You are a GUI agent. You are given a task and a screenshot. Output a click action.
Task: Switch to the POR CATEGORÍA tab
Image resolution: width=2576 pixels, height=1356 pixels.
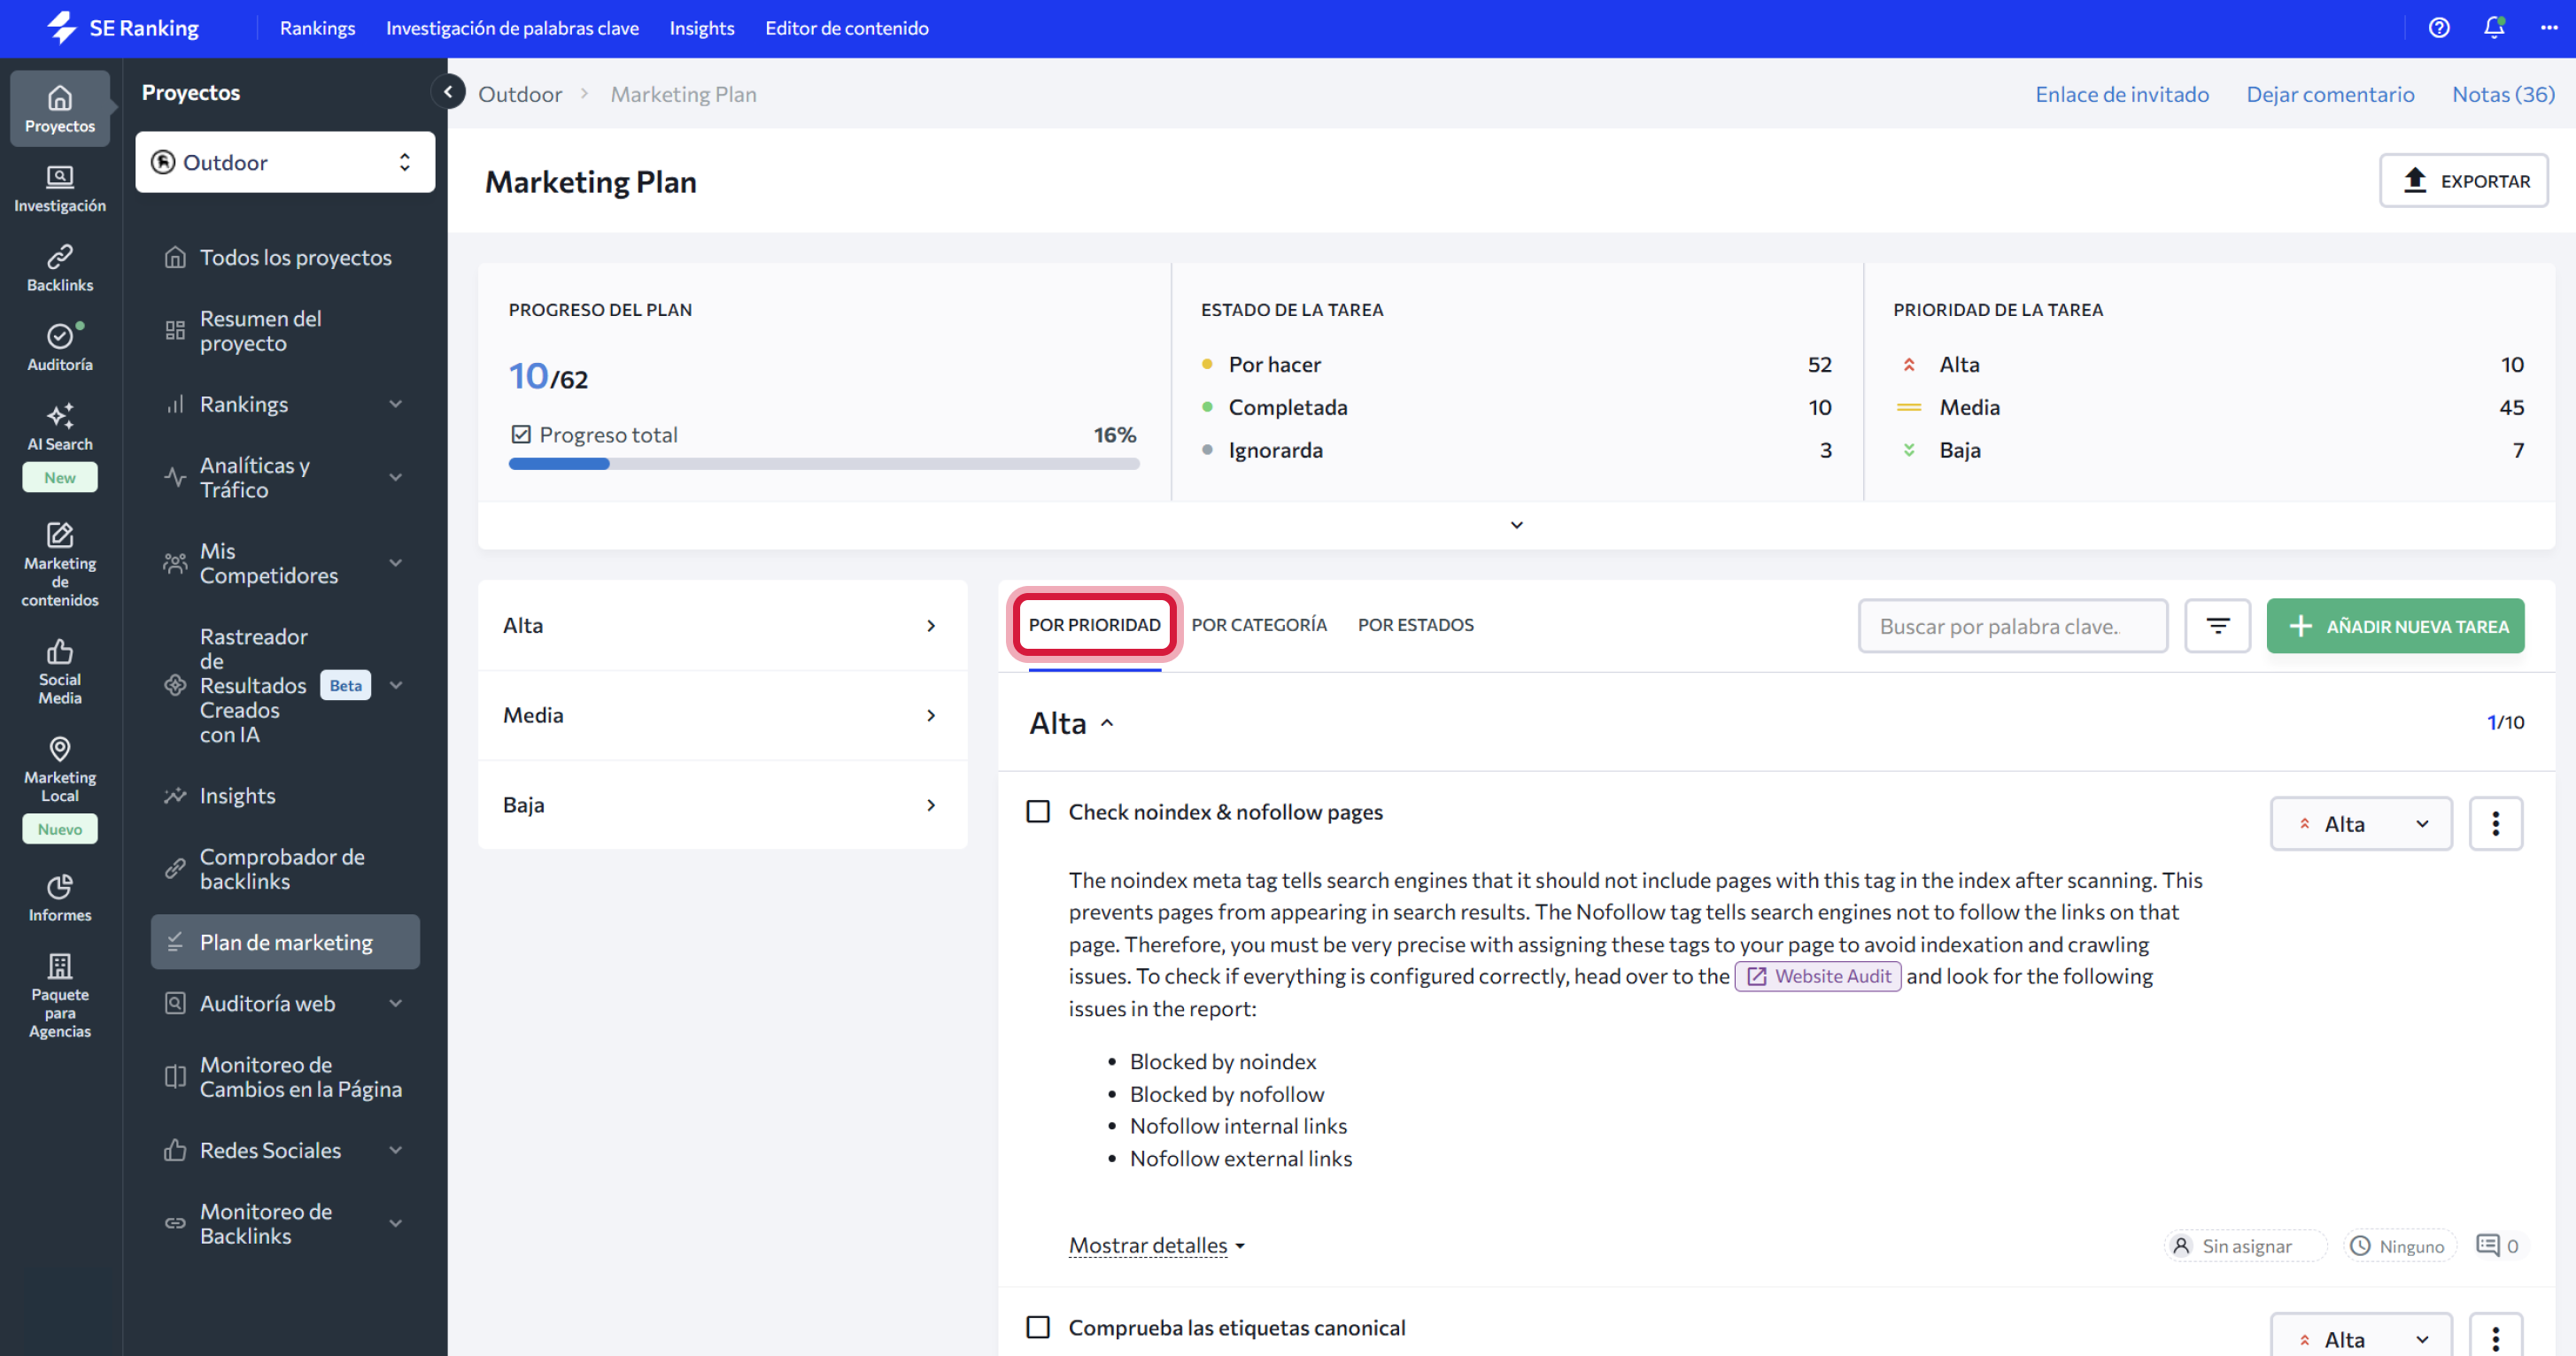click(x=1259, y=625)
